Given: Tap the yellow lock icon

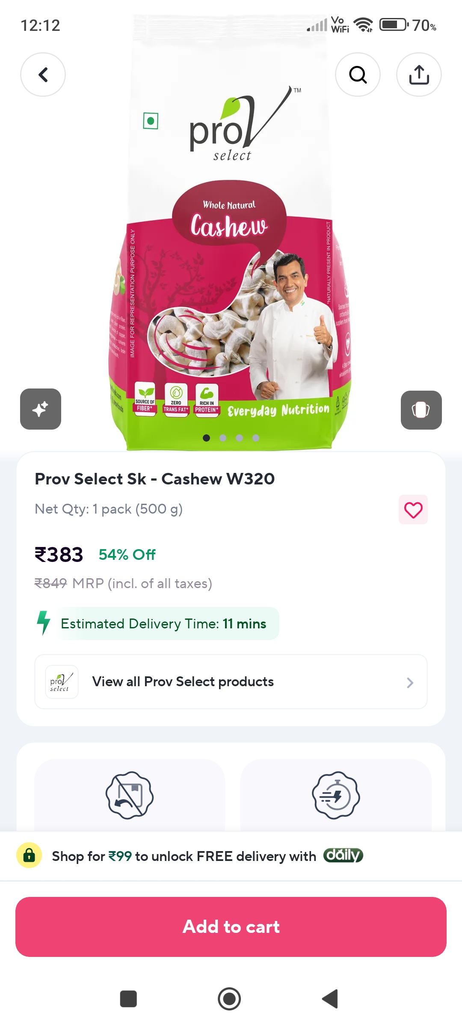Looking at the screenshot, I should tap(29, 855).
